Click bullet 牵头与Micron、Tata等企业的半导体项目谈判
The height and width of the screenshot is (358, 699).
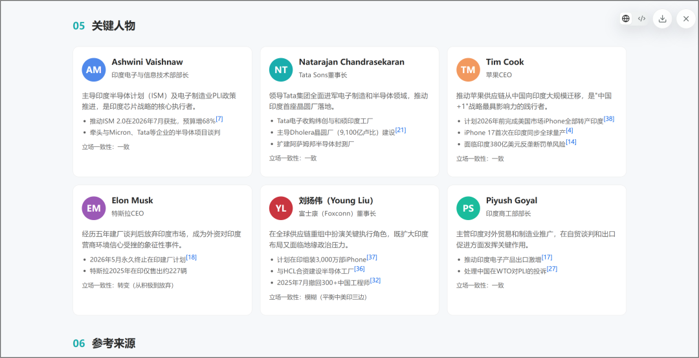click(x=155, y=133)
